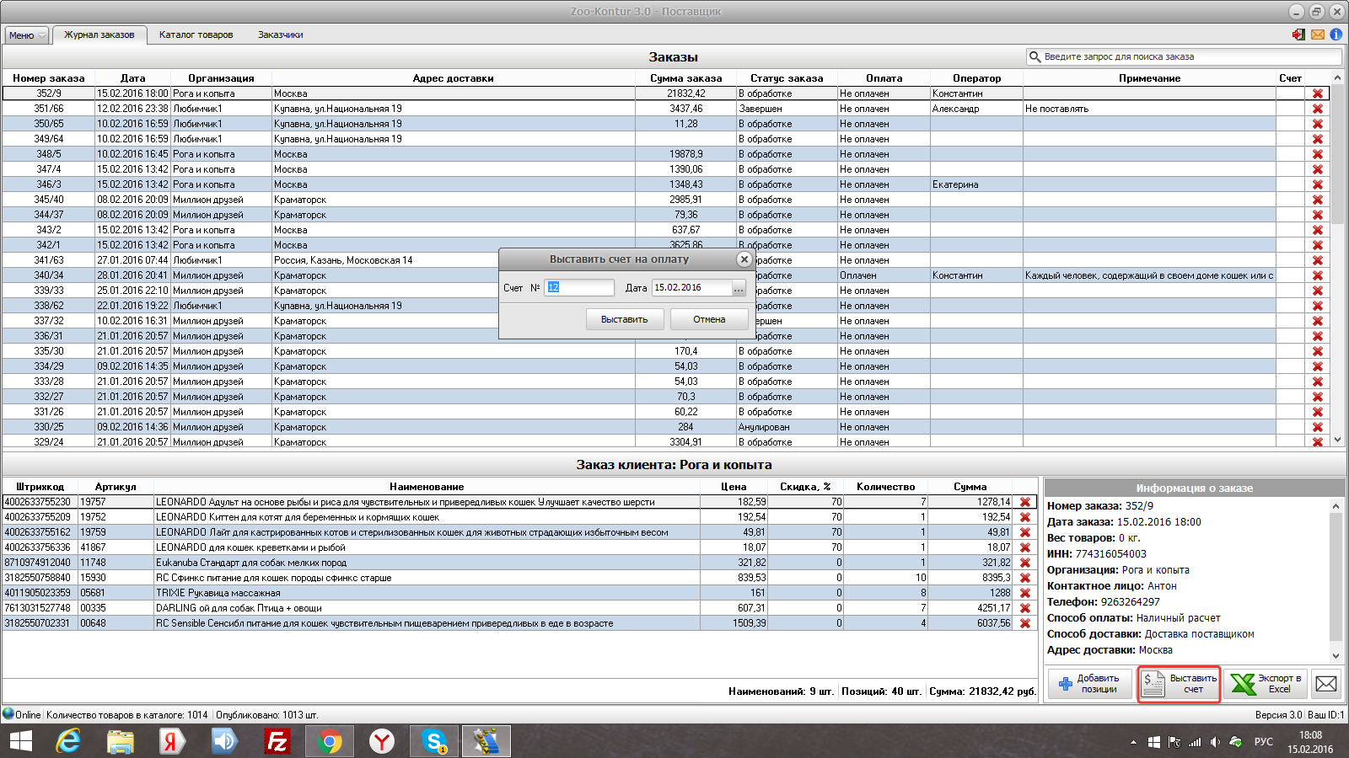The width and height of the screenshot is (1349, 758).
Task: Click the magnifier icon in order search
Action: pyautogui.click(x=1035, y=56)
